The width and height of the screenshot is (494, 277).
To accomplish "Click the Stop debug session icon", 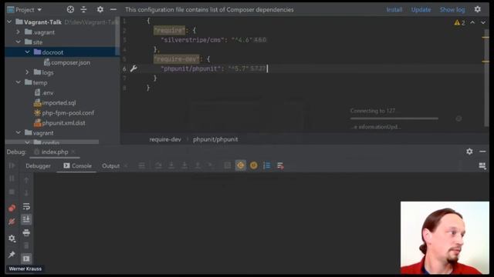I will (12, 192).
